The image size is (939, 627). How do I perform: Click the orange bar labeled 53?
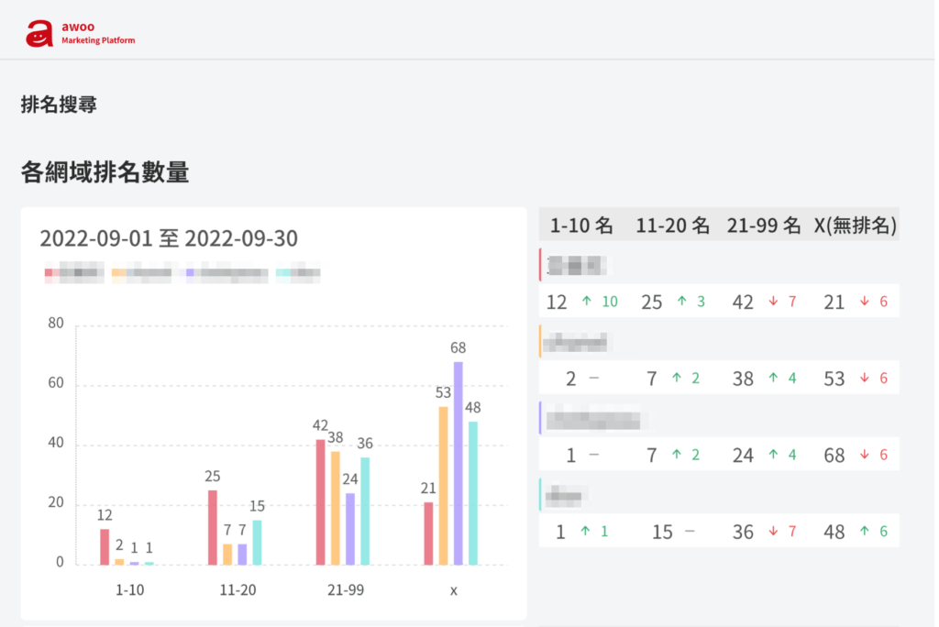tap(443, 486)
